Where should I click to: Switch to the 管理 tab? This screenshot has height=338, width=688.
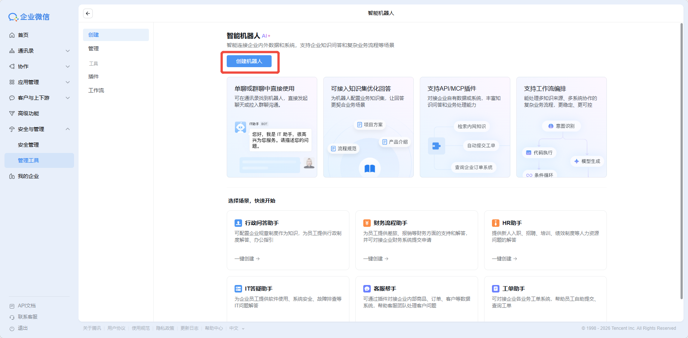point(94,48)
